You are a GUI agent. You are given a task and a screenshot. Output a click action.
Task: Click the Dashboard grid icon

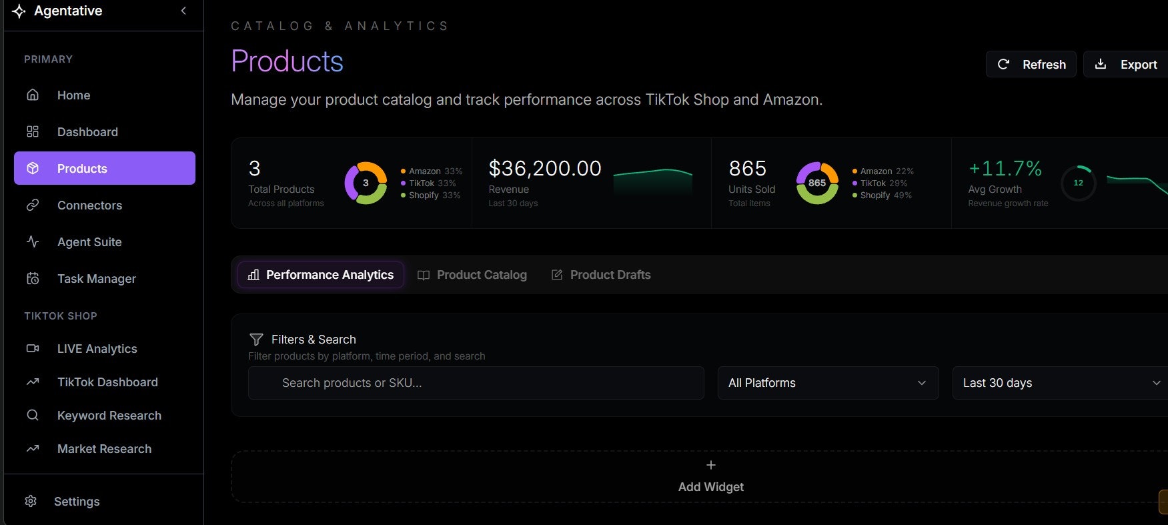coord(33,131)
